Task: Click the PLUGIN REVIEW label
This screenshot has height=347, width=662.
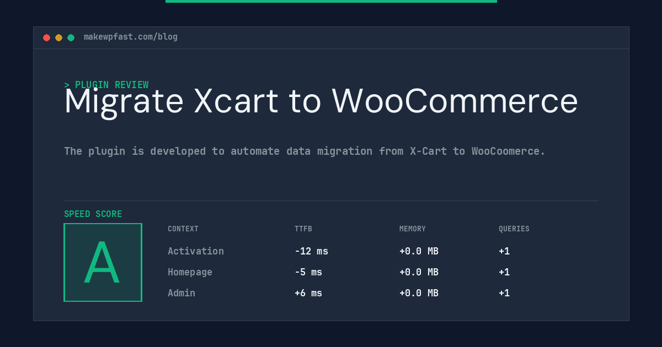Action: (106, 85)
